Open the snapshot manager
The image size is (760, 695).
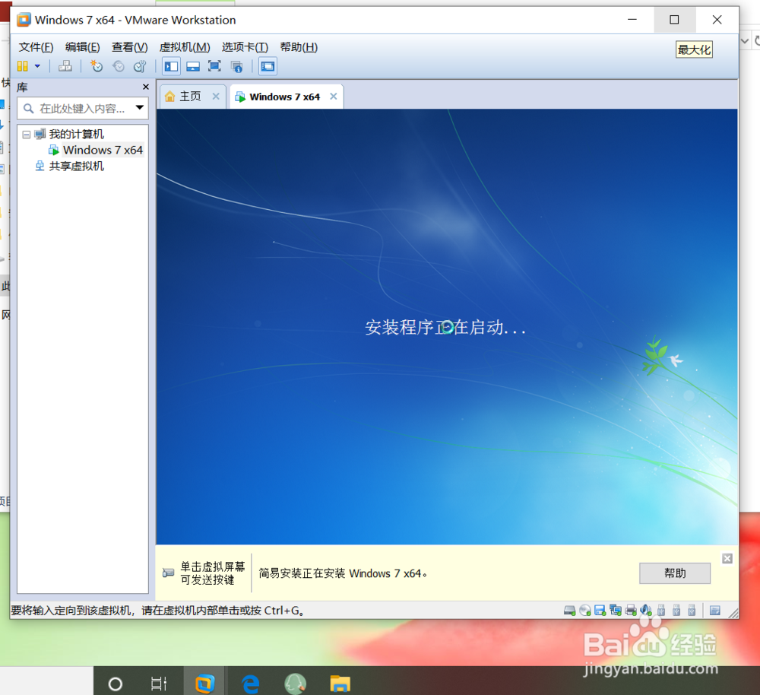[x=139, y=66]
